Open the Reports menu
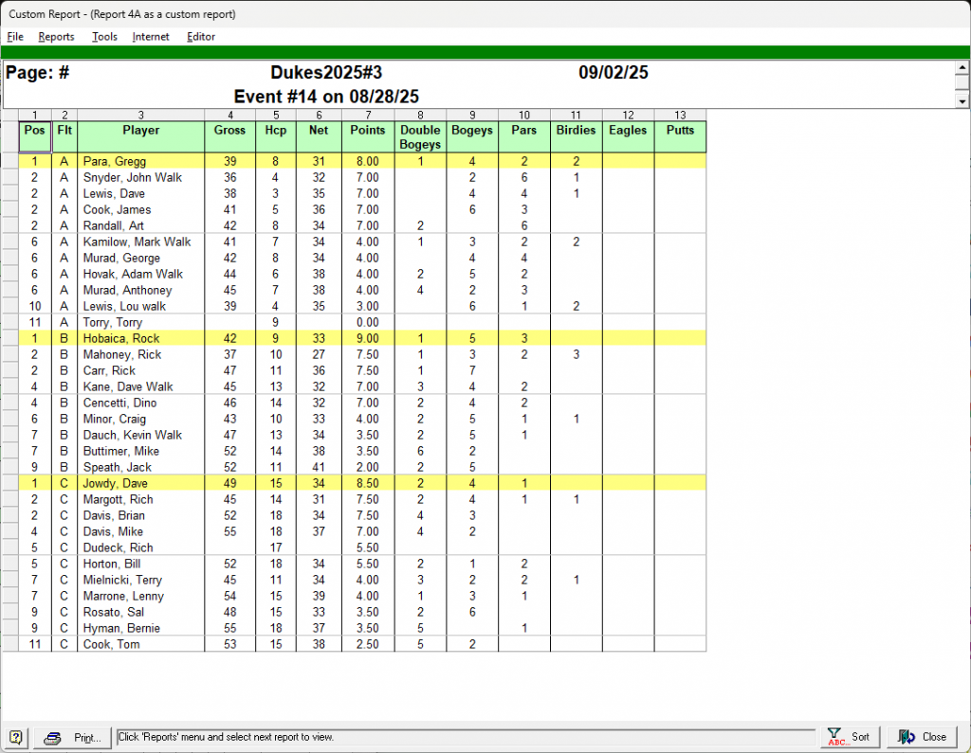 pyautogui.click(x=56, y=37)
